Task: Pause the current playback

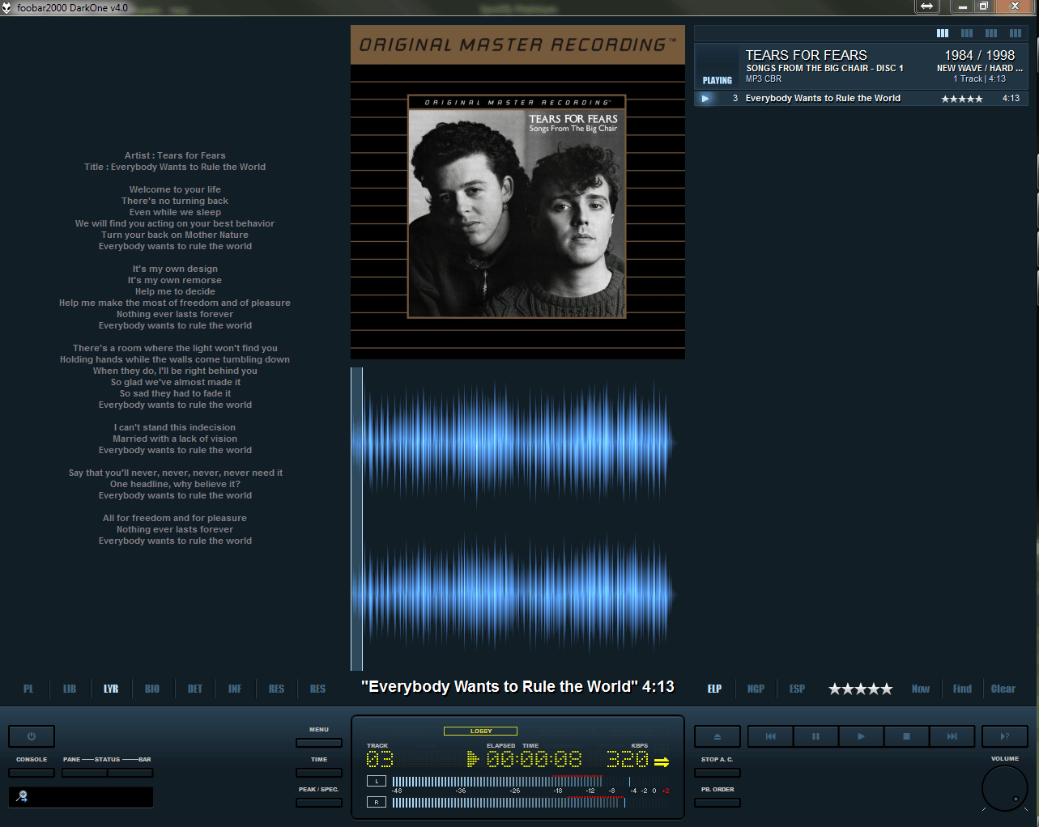Action: click(x=815, y=736)
